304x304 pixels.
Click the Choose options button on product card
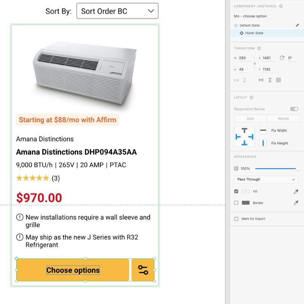coord(73,270)
